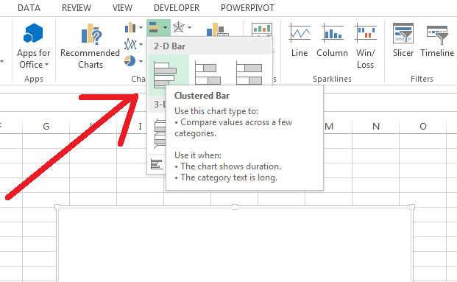457x282 pixels.
Task: Click the Insert Bar Chart icon
Action: point(155,27)
